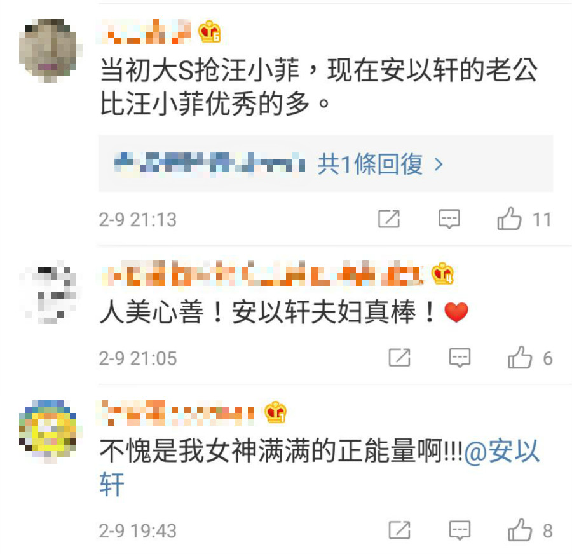Open reply on the 2-9 21:05 comment
This screenshot has height=554, width=572.
click(x=460, y=358)
